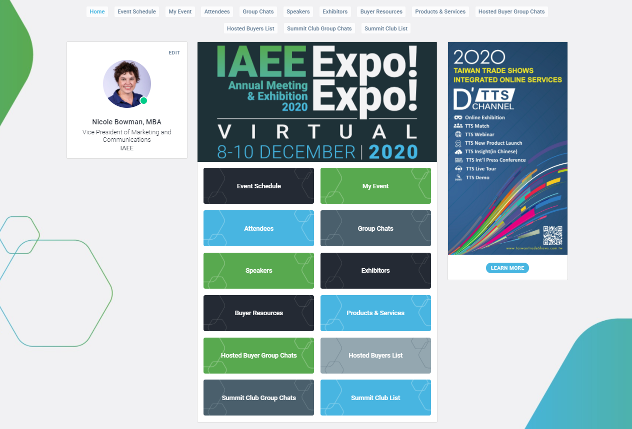The image size is (632, 429).
Task: Click EDIT on the profile card
Action: click(174, 53)
